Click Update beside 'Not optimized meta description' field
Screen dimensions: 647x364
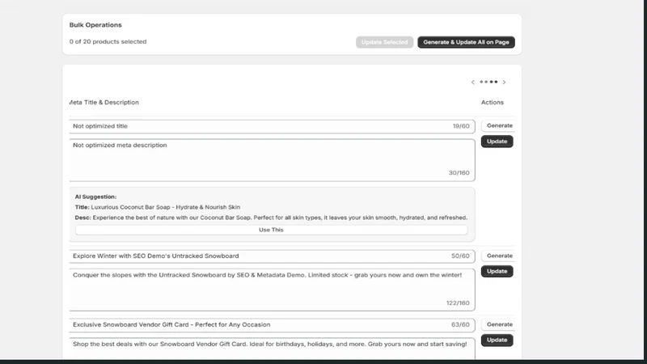(x=497, y=141)
